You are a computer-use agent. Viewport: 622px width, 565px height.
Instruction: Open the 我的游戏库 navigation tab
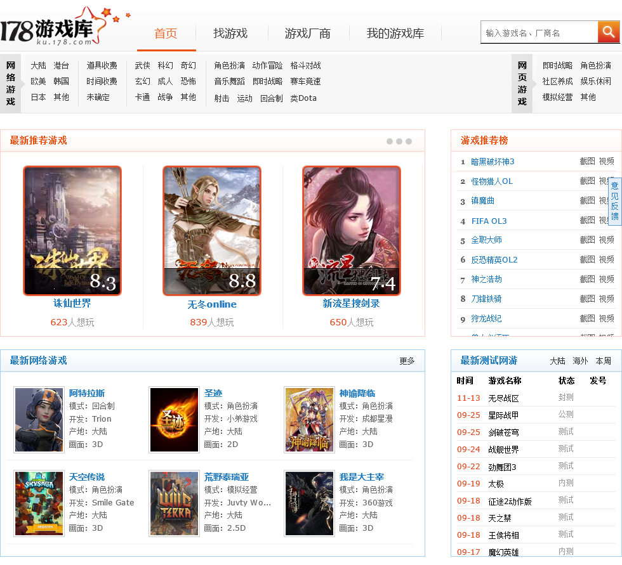point(395,33)
